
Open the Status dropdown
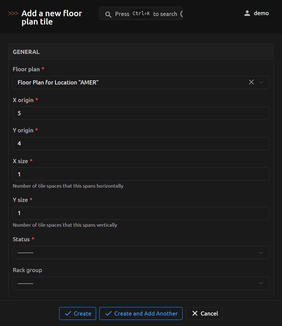141,253
